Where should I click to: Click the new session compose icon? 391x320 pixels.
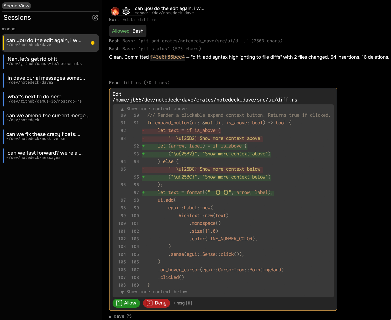pyautogui.click(x=95, y=18)
